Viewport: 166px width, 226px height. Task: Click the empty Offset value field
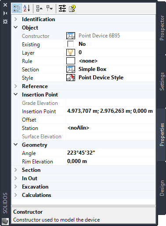pyautogui.click(x=111, y=119)
